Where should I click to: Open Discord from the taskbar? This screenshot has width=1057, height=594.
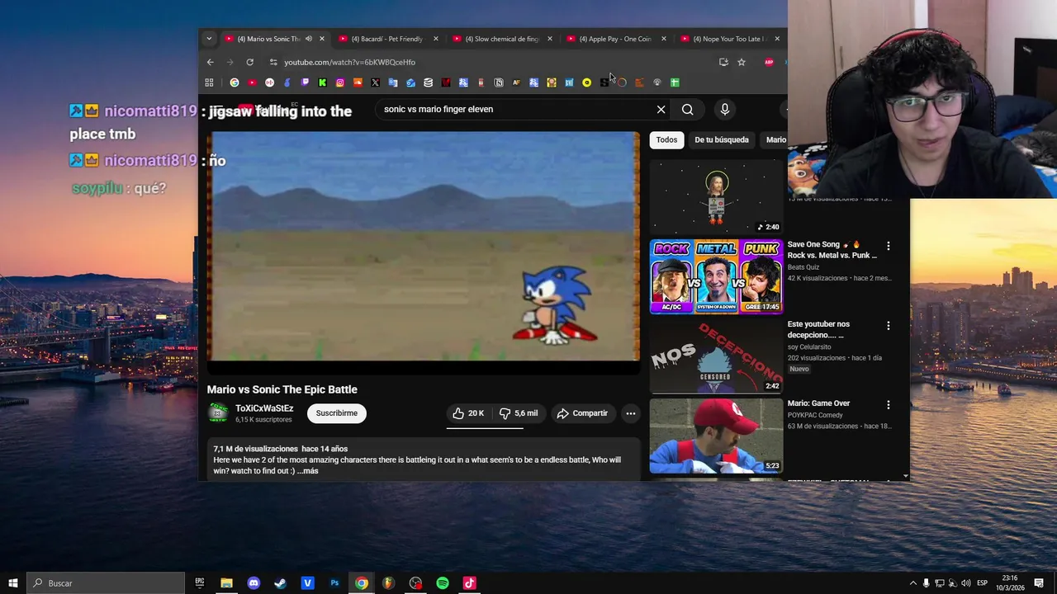(x=254, y=583)
